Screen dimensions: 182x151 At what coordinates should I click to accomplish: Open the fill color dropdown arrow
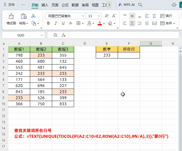pyautogui.click(x=93, y=24)
